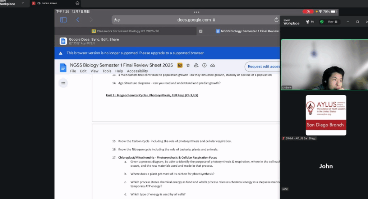Click the green Zoom security shield icon
368x199 pixels.
322,22
